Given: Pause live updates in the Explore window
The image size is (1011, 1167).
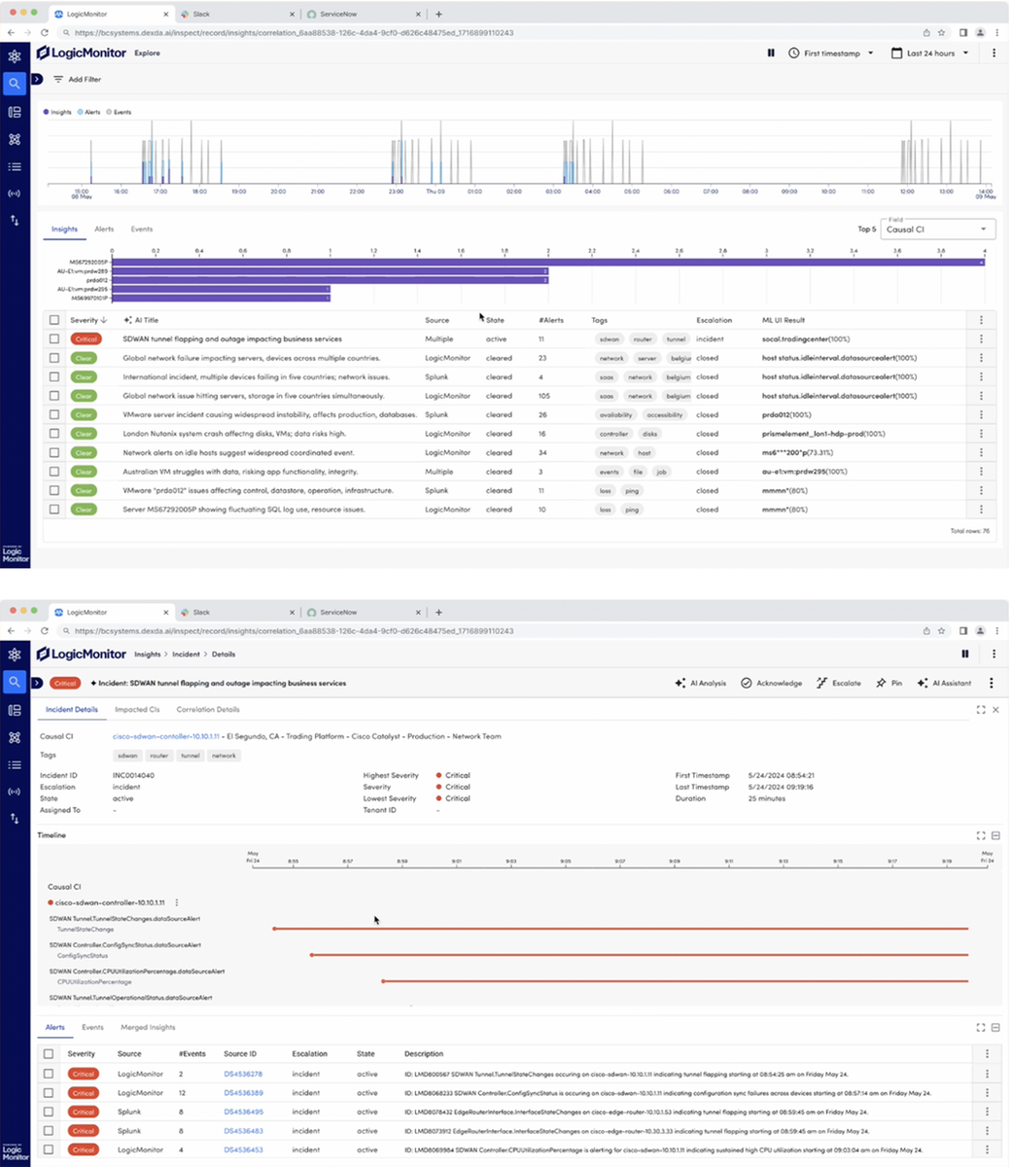Looking at the screenshot, I should coord(771,53).
